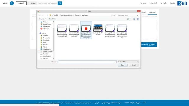Select This PC in the navigation tree
The height and width of the screenshot is (106, 189).
[44, 33]
